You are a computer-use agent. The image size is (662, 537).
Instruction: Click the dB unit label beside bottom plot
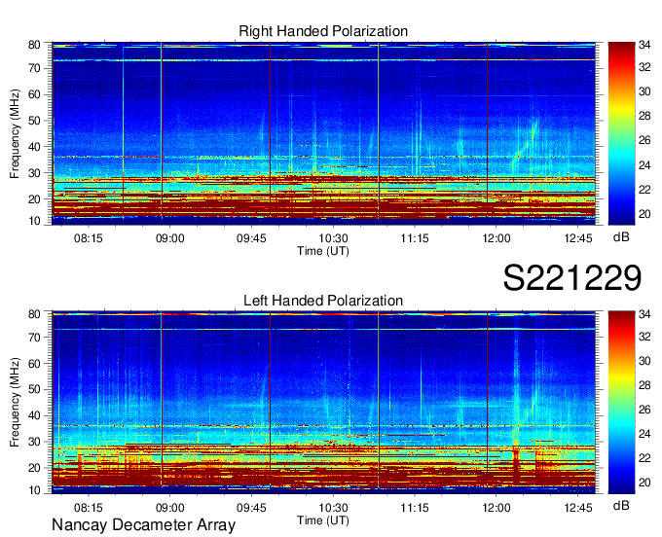(x=621, y=505)
